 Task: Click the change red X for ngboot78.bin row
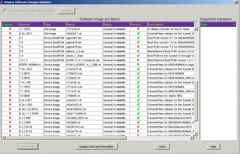pos(10,42)
